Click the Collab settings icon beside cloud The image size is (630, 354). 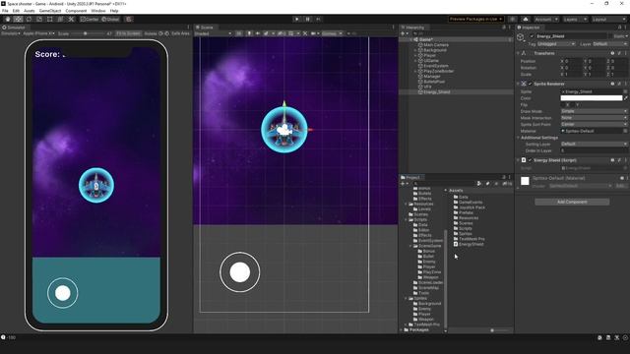pos(512,19)
